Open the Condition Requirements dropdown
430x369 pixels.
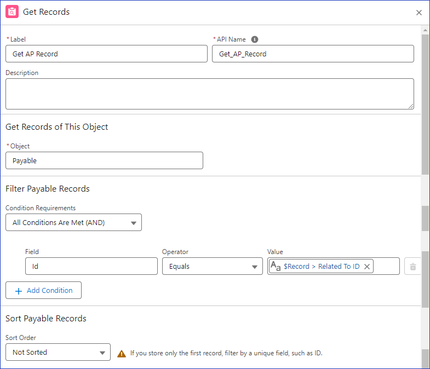pyautogui.click(x=73, y=222)
